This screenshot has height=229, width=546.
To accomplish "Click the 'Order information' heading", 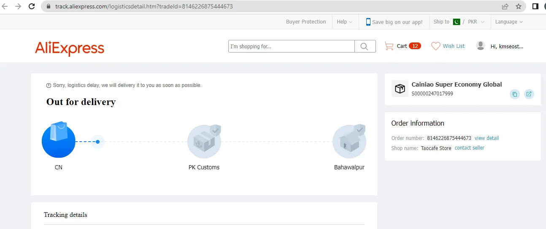I will (418, 123).
